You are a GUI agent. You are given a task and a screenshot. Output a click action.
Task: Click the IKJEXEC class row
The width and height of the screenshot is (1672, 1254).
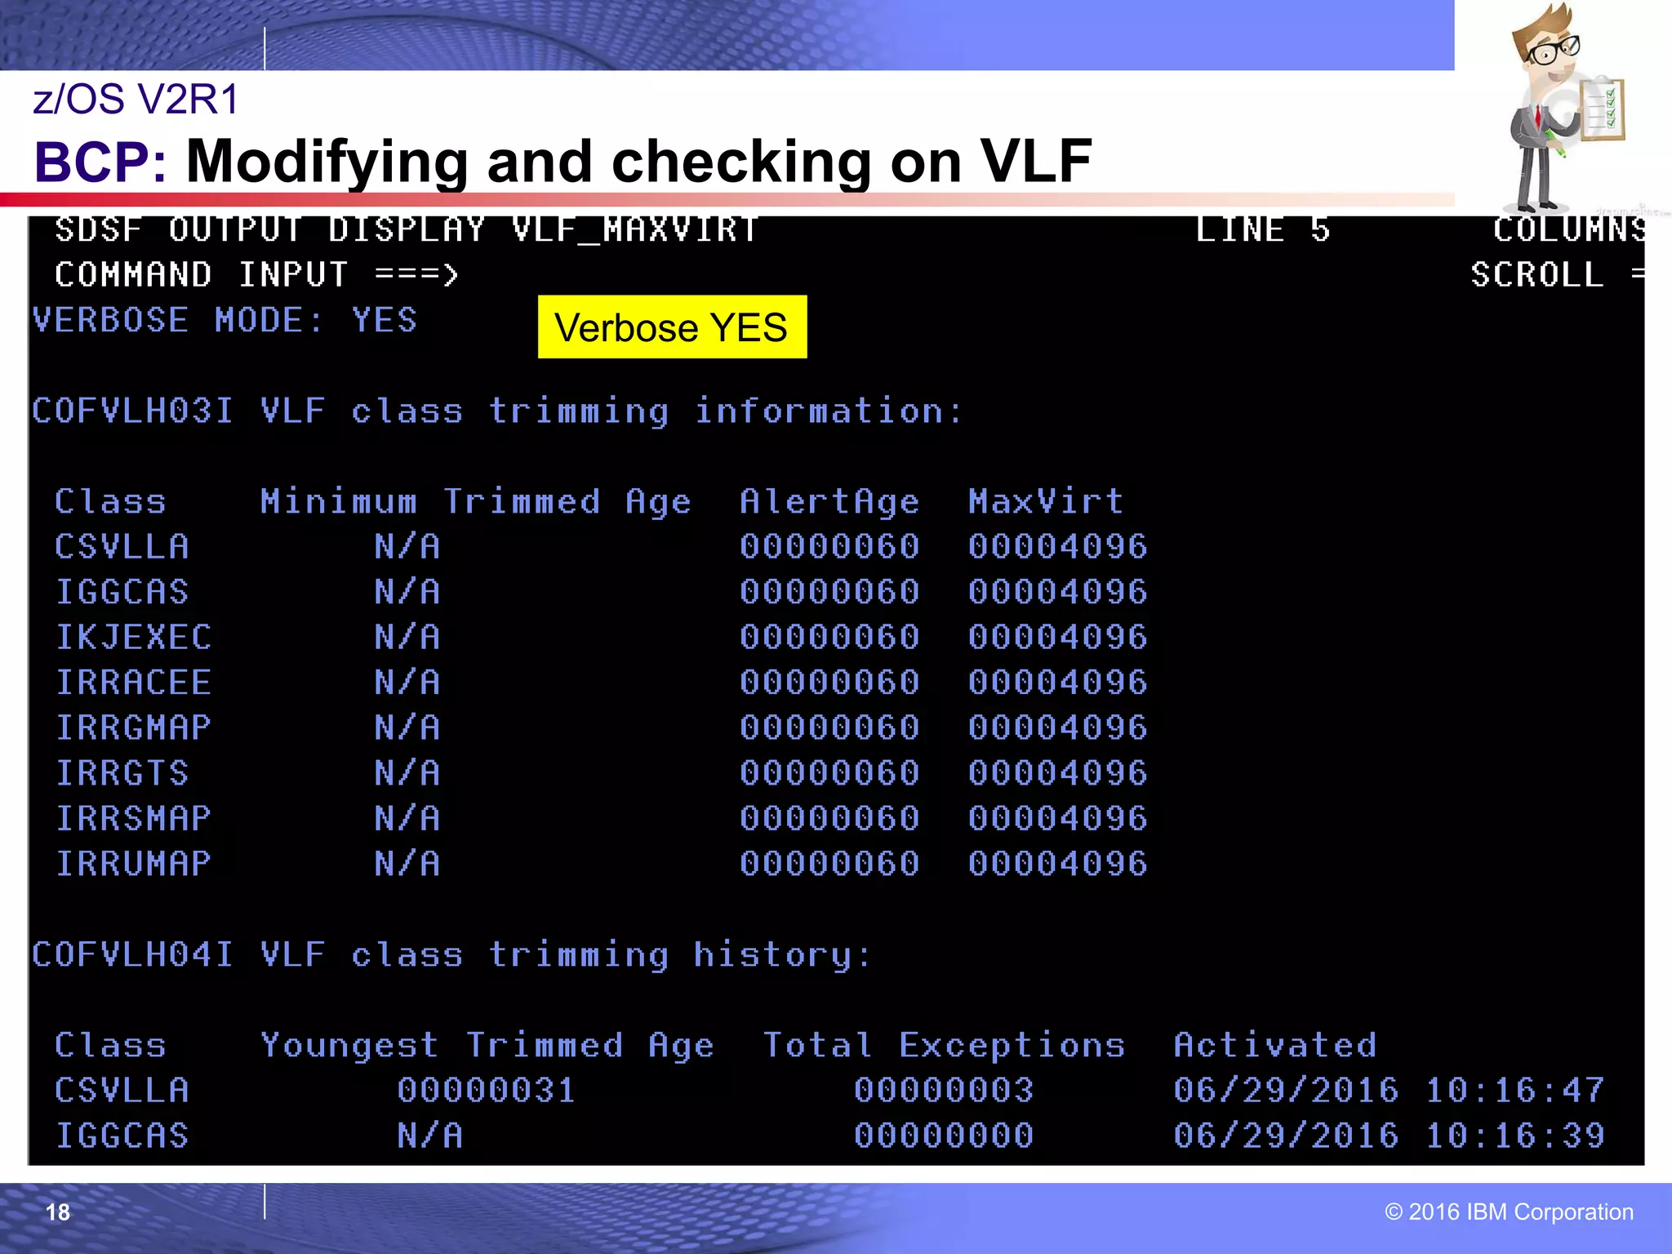coord(601,637)
